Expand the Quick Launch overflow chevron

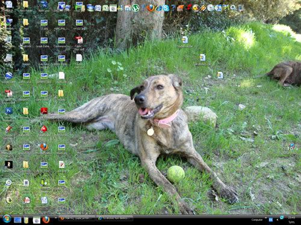point(55,218)
